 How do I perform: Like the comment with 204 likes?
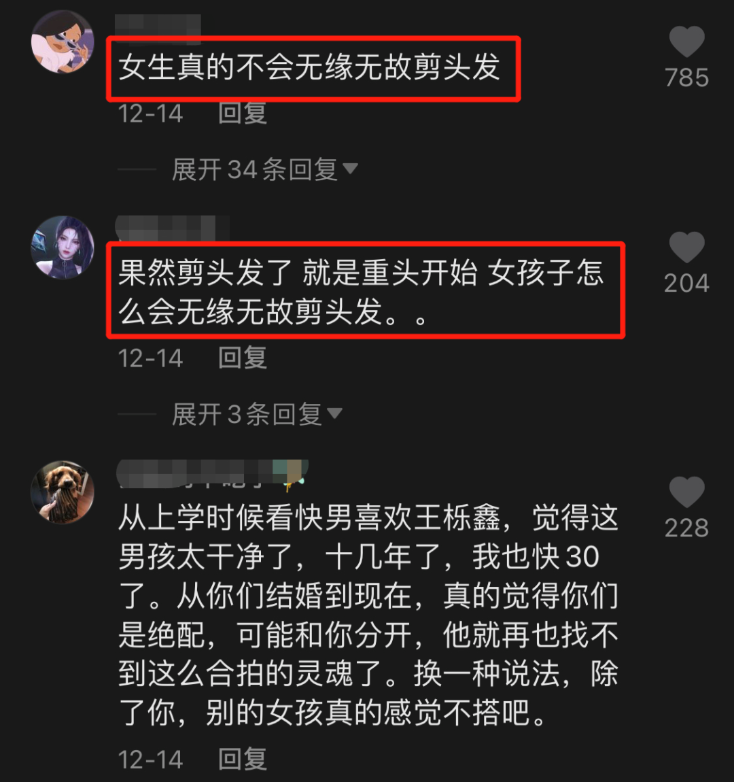pyautogui.click(x=686, y=247)
